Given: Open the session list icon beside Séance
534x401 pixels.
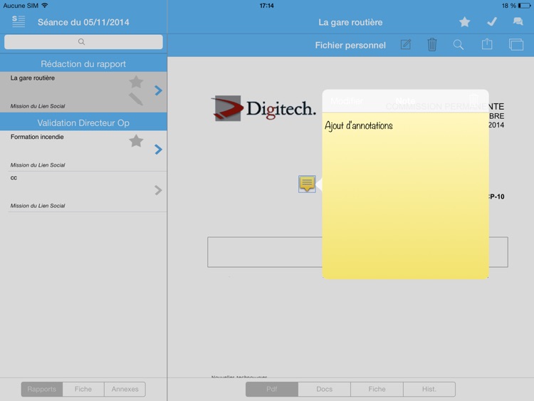Looking at the screenshot, I should (x=19, y=21).
